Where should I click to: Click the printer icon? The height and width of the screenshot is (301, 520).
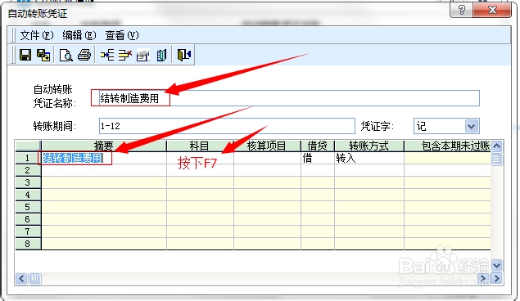coord(84,55)
